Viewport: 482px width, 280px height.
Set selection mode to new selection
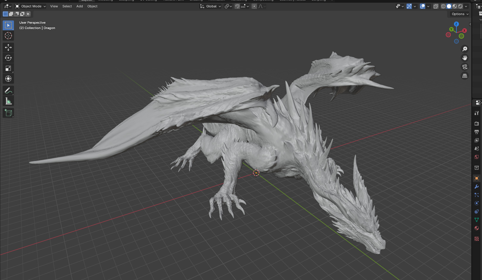click(x=5, y=14)
